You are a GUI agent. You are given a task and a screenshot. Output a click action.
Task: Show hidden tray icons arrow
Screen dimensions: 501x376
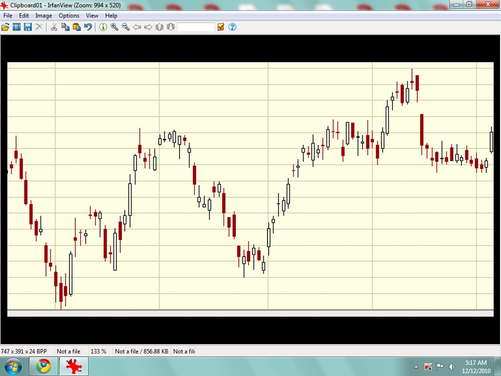(x=416, y=367)
